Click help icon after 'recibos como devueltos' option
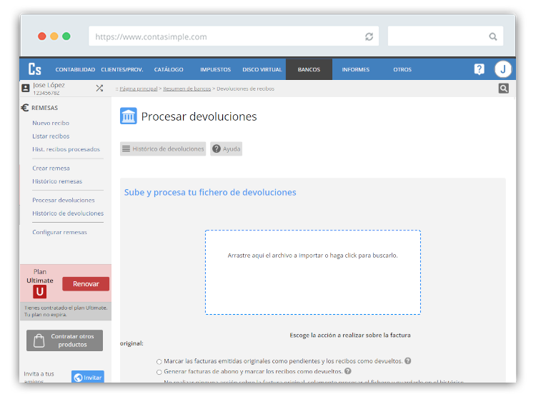Image resolution: width=536 pixels, height=394 pixels. (407, 361)
